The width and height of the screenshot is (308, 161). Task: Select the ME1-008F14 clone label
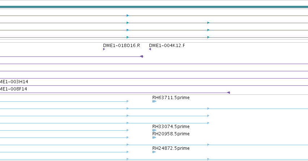point(13,89)
